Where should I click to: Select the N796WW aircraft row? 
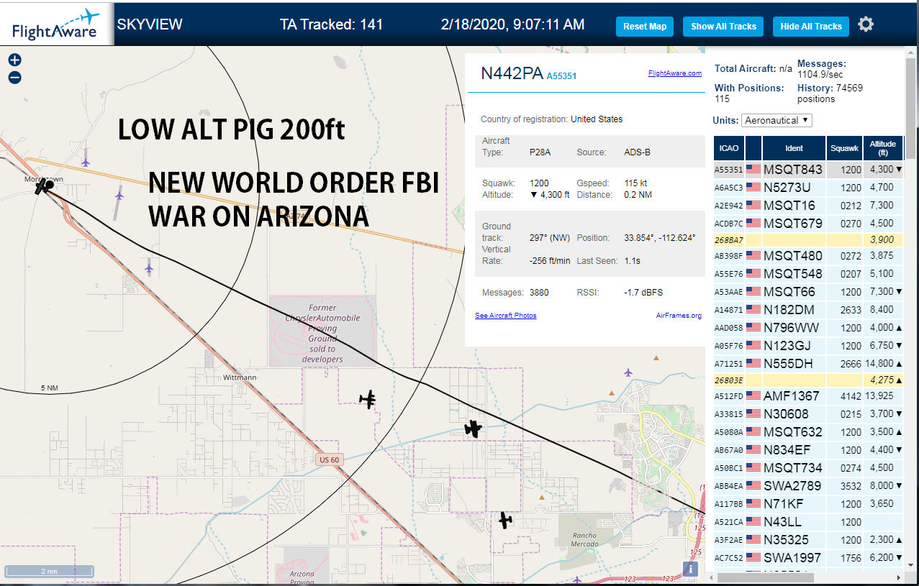coord(808,328)
